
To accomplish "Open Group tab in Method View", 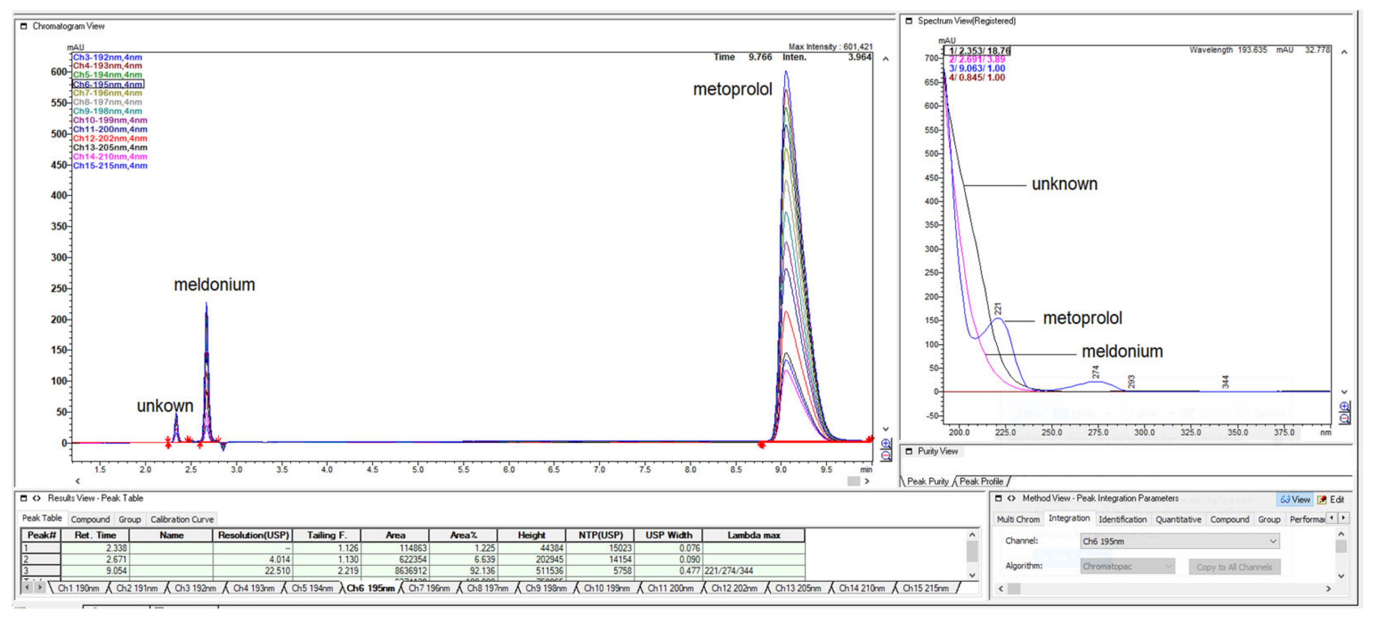I will [1269, 519].
